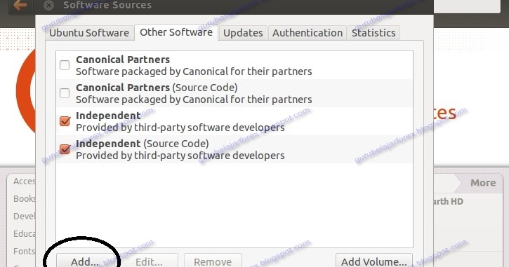Click the Edit... button
Screen dimensions: 509x267
pyautogui.click(x=149, y=261)
